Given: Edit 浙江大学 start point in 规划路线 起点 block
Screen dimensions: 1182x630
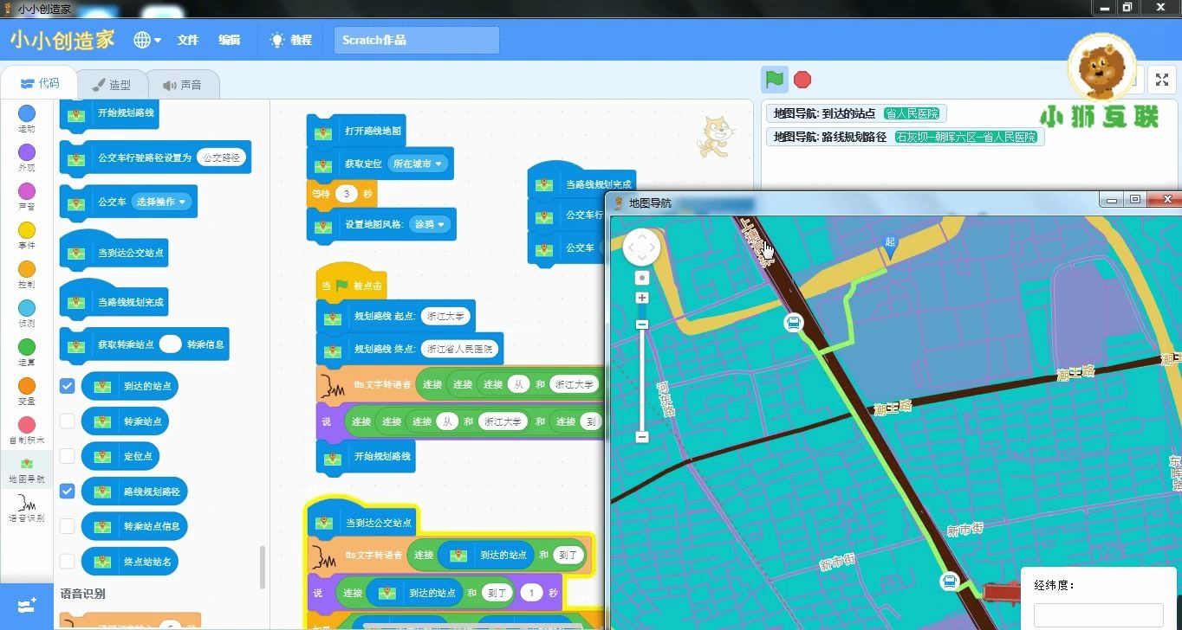Looking at the screenshot, I should pyautogui.click(x=445, y=317).
